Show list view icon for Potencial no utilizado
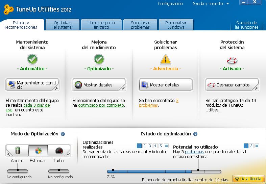 (x=257, y=146)
